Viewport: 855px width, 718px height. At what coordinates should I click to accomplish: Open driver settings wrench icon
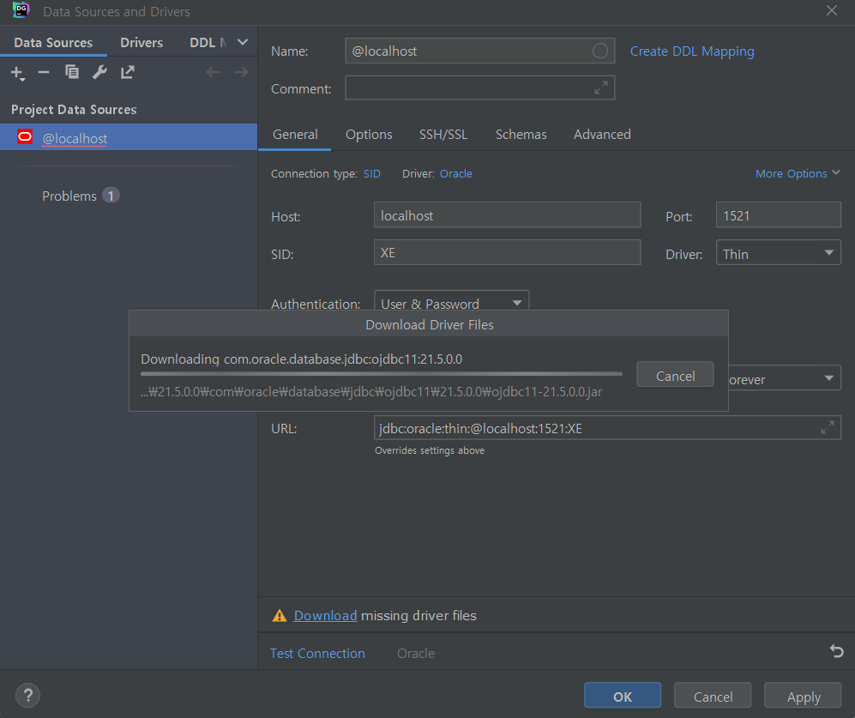pos(99,72)
